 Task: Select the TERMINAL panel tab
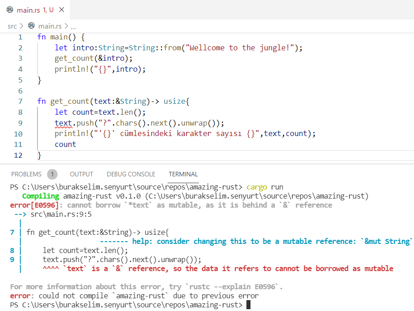click(x=183, y=174)
